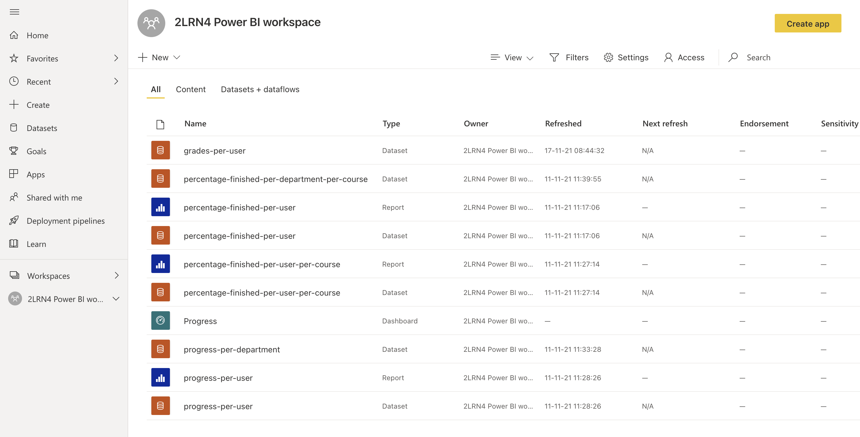860x437 pixels.
Task: Click the Favorites star icon
Action: 14,58
